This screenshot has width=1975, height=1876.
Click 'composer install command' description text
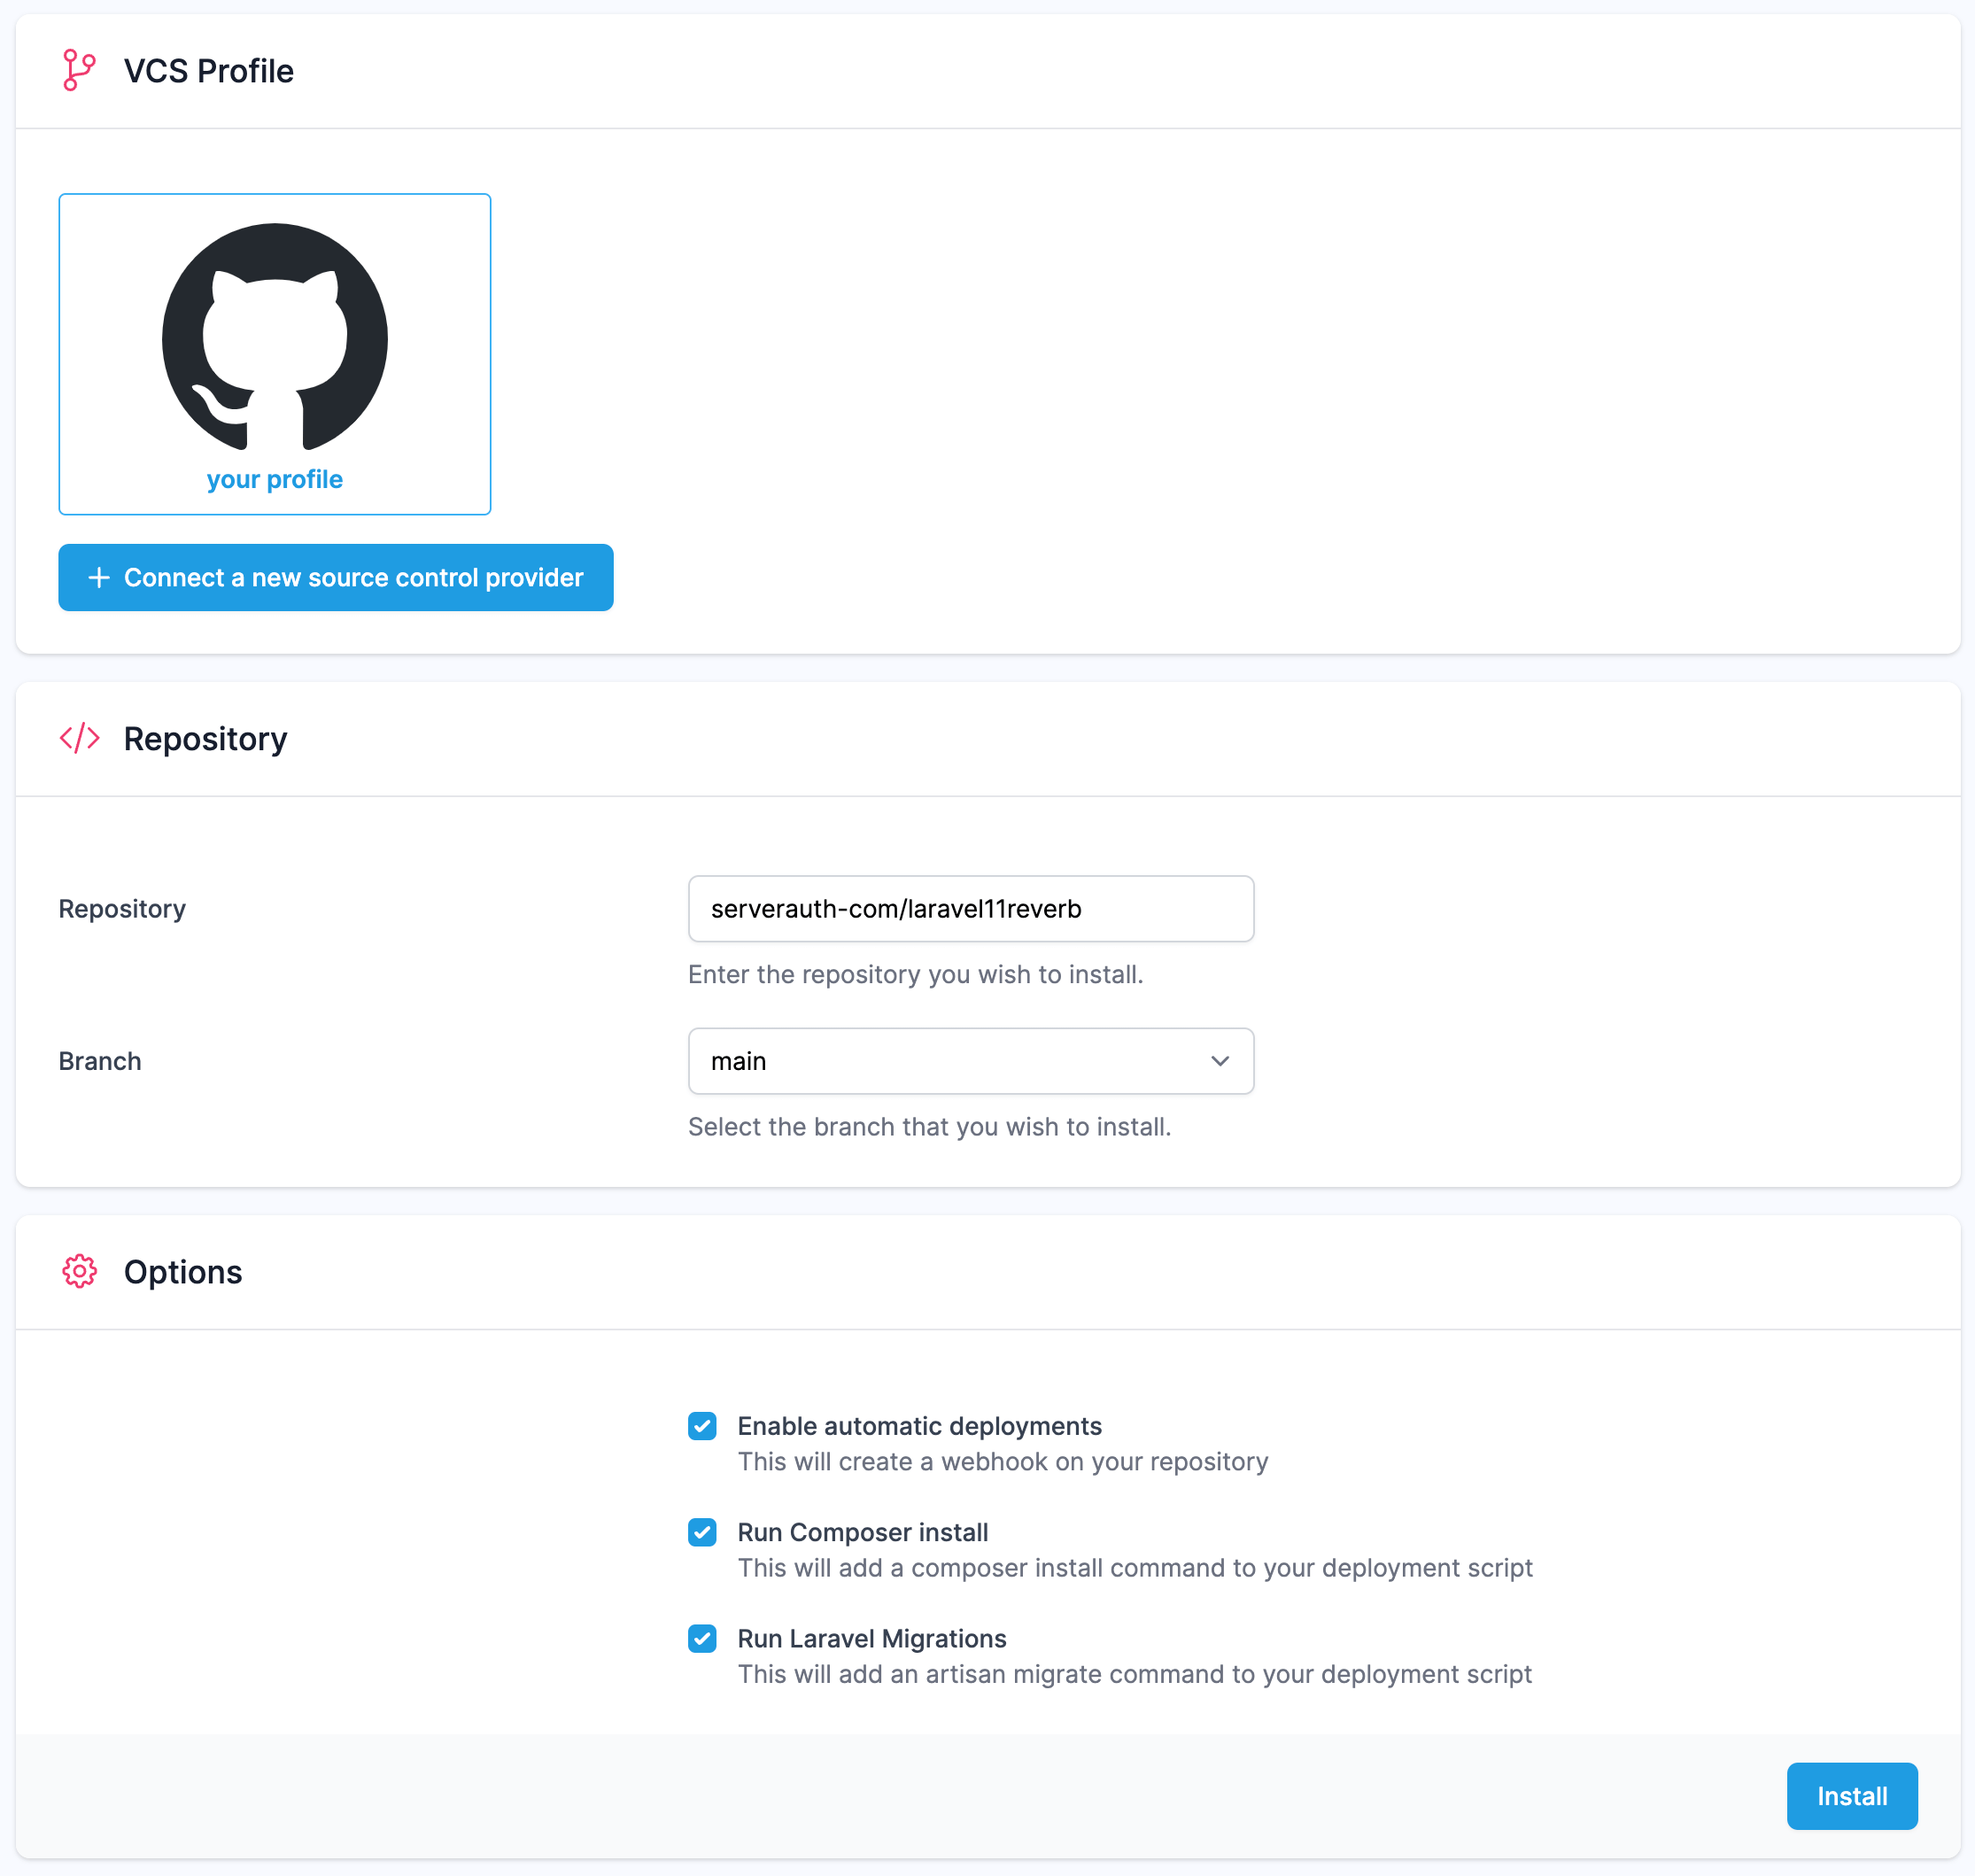click(1135, 1568)
